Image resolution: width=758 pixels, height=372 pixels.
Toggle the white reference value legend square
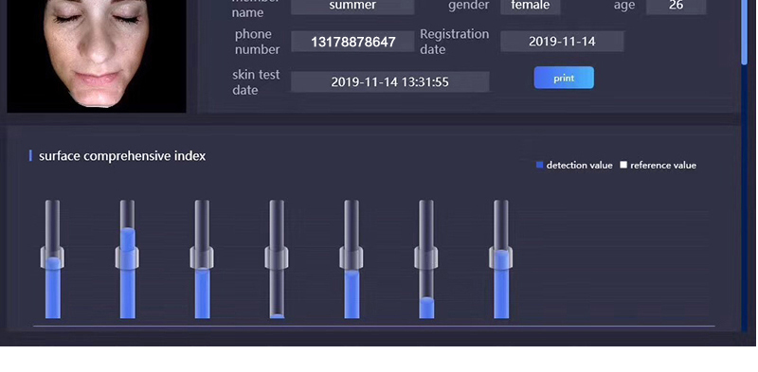coord(623,165)
